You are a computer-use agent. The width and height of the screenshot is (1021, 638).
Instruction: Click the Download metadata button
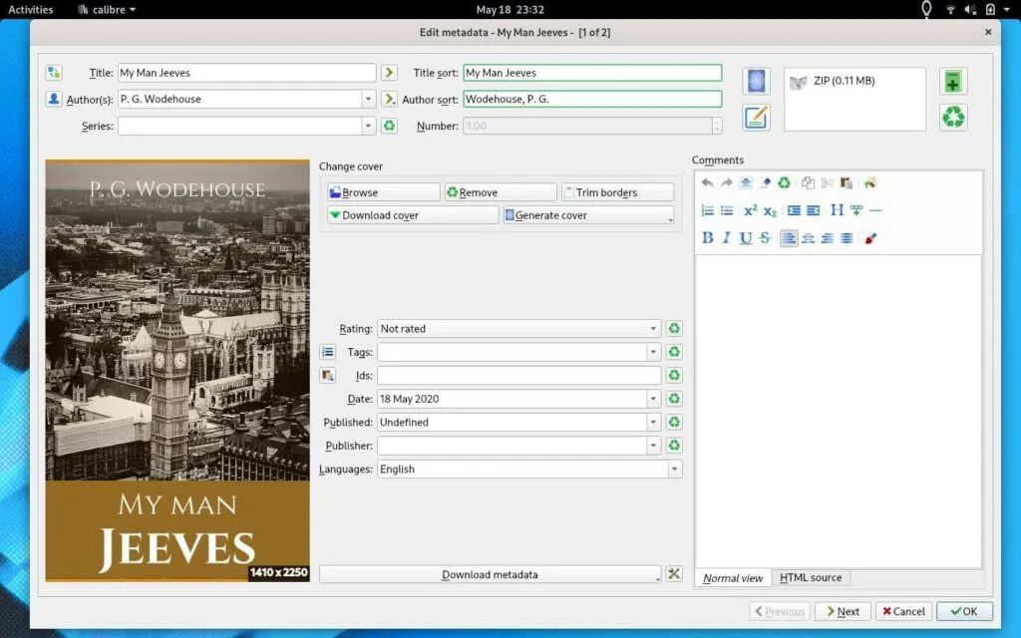(x=490, y=574)
